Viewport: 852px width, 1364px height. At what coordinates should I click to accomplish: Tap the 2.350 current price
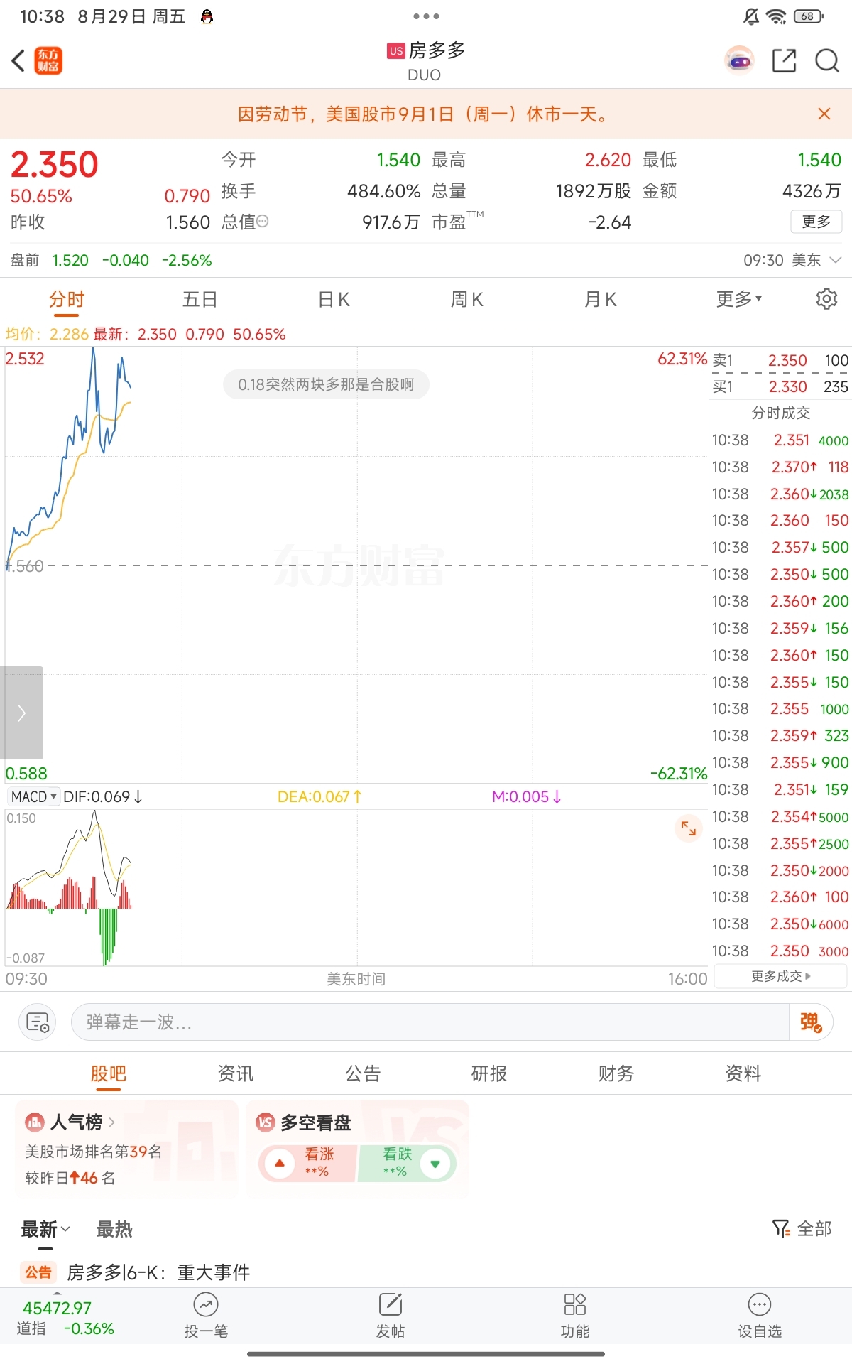click(x=55, y=164)
